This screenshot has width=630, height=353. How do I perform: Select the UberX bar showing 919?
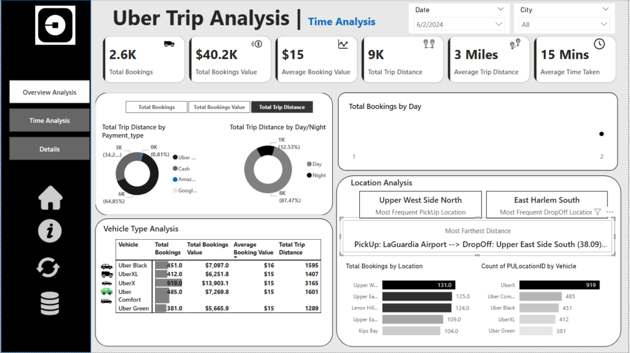pyautogui.click(x=559, y=285)
